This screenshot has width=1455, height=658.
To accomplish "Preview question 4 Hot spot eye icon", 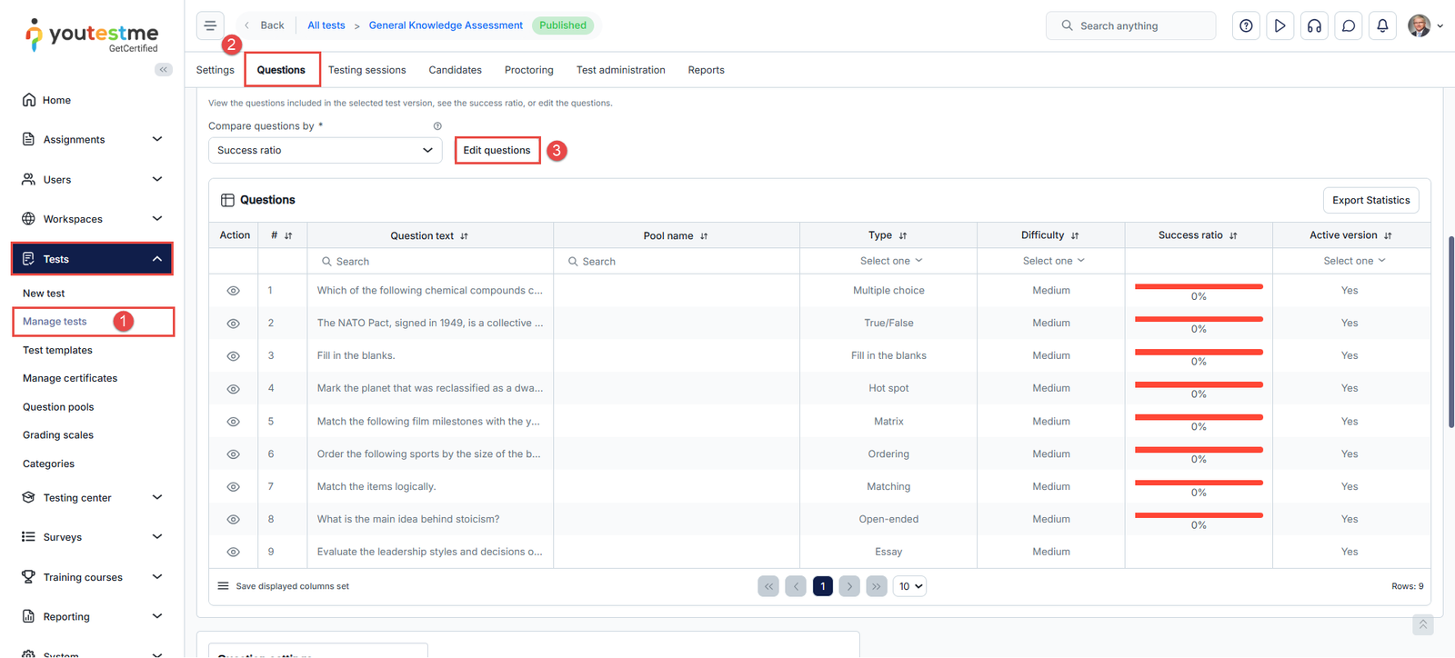I will [x=234, y=389].
